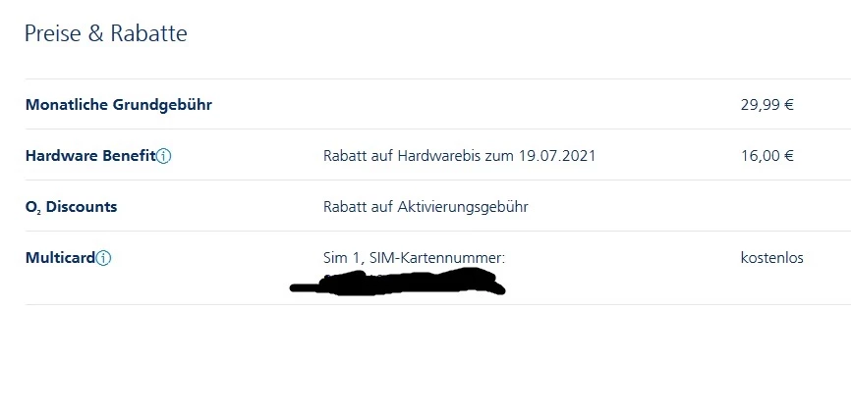Viewport: 851px width, 414px height.
Task: Open the Multicard info icon
Action: click(103, 258)
